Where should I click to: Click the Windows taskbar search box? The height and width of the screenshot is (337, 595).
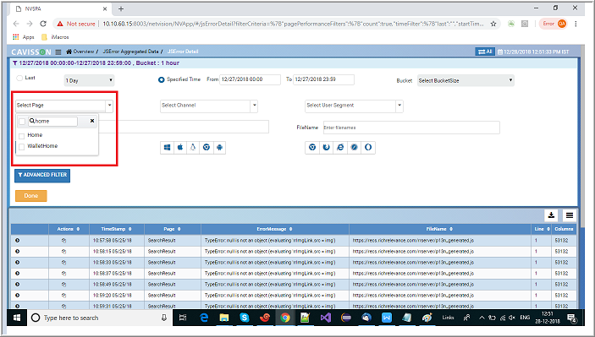[100, 318]
